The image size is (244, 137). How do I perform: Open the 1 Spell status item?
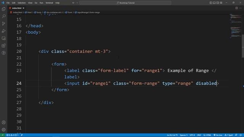pyautogui.click(x=229, y=135)
